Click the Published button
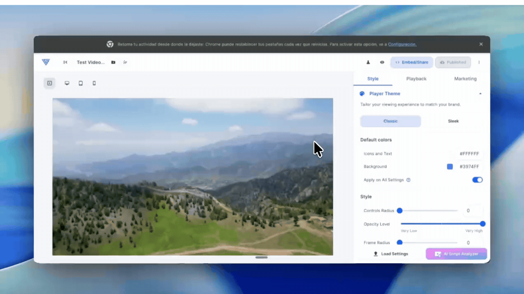This screenshot has width=524, height=294. 453,62
